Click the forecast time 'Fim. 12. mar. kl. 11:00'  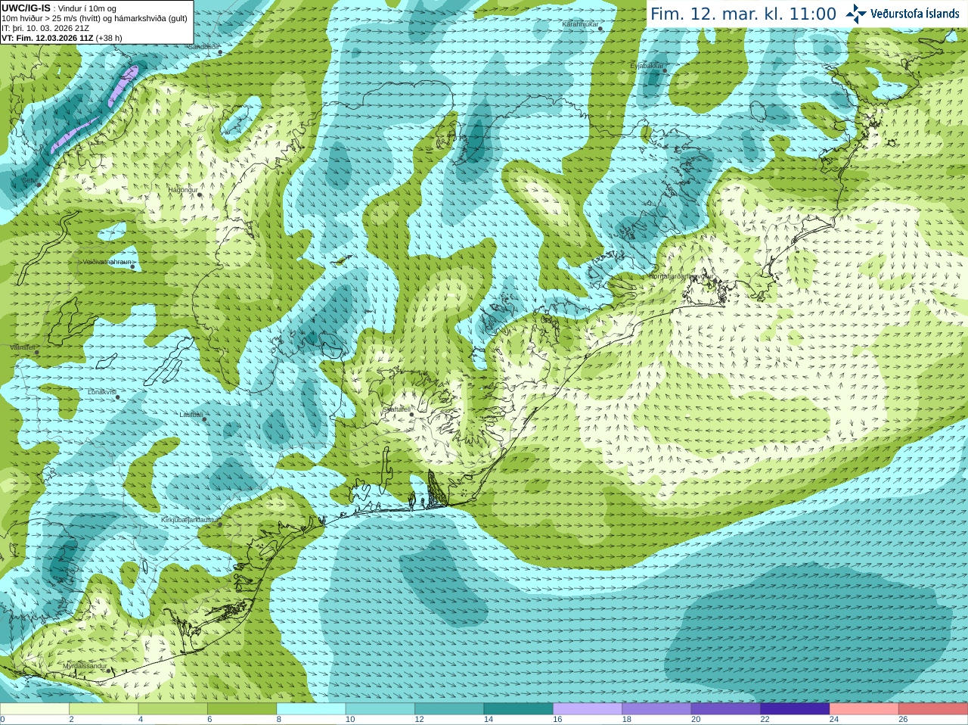(x=743, y=14)
